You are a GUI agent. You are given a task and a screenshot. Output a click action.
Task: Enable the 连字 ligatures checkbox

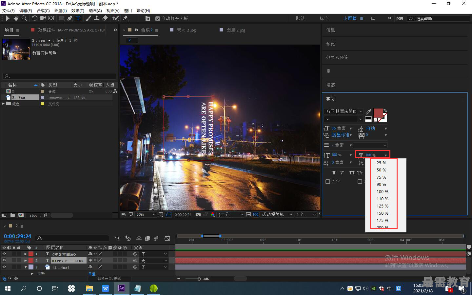[x=328, y=181]
